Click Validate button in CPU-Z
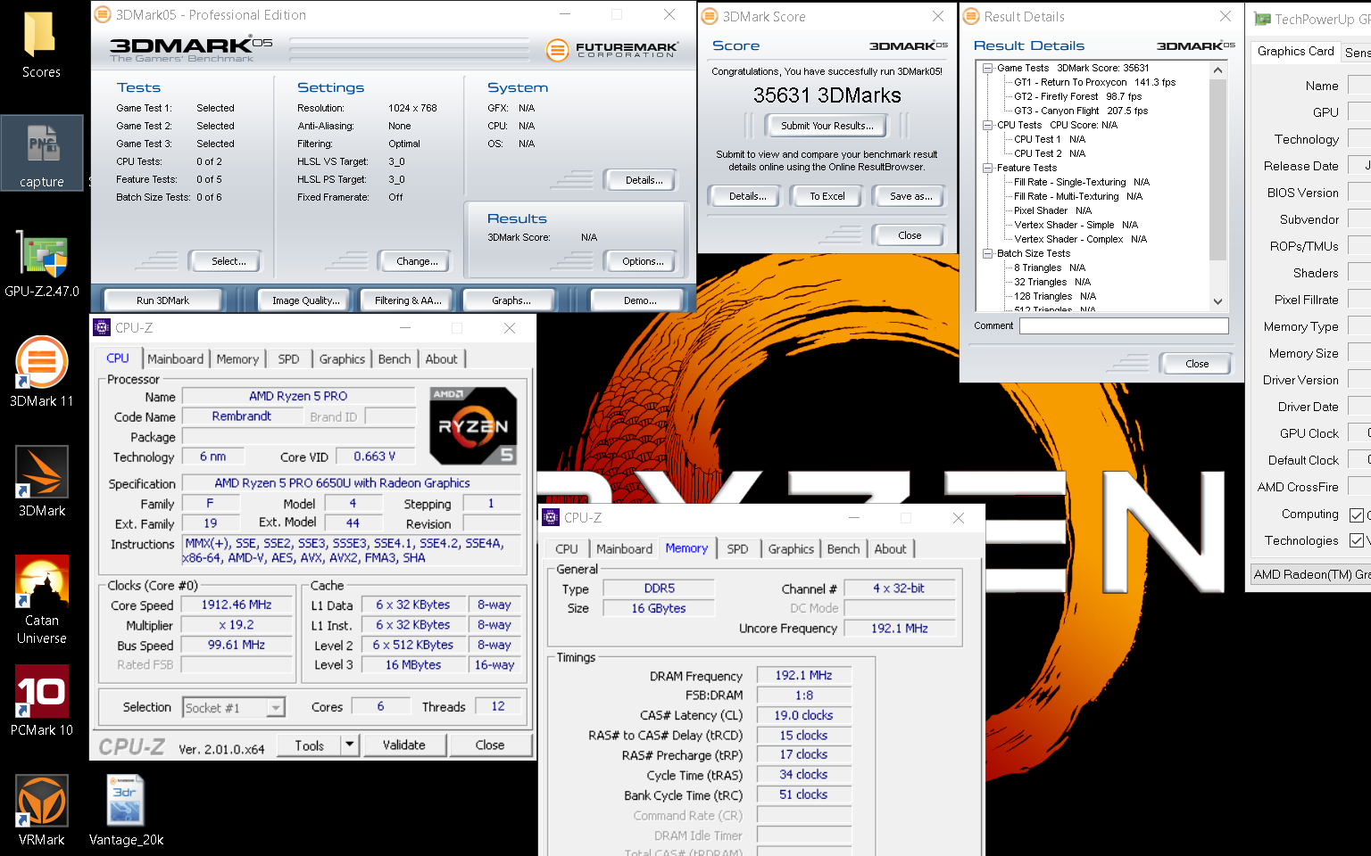 403,745
